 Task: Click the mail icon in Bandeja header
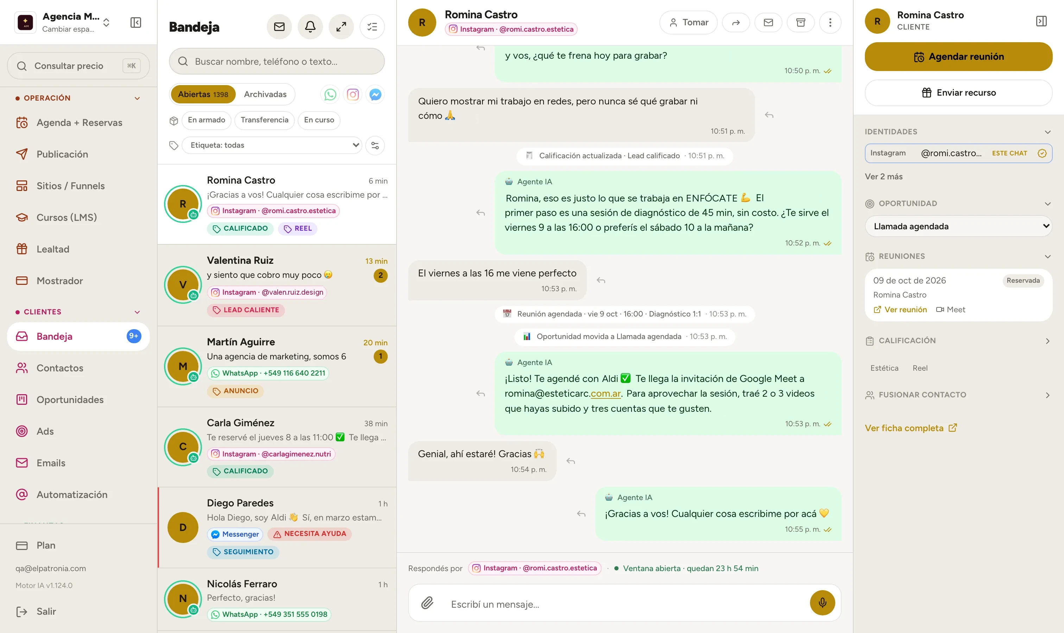click(x=279, y=27)
